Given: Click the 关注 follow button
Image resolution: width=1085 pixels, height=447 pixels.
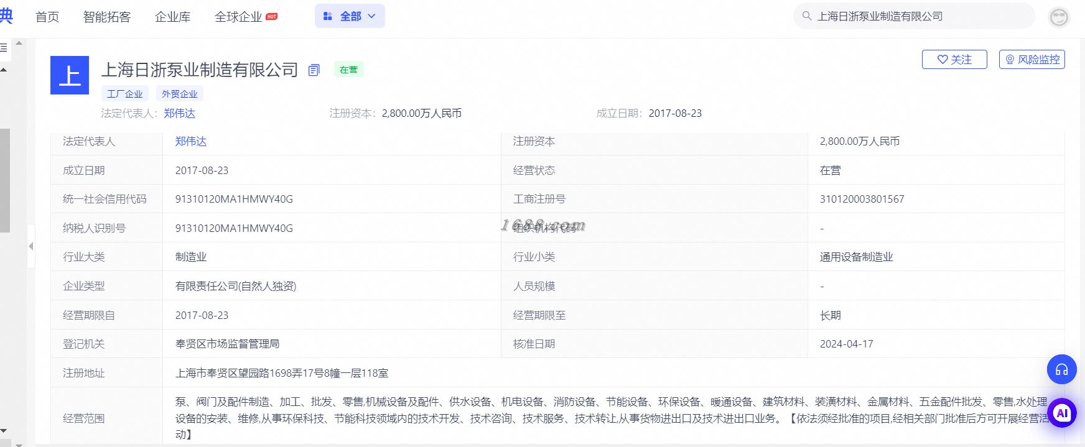Looking at the screenshot, I should [954, 59].
